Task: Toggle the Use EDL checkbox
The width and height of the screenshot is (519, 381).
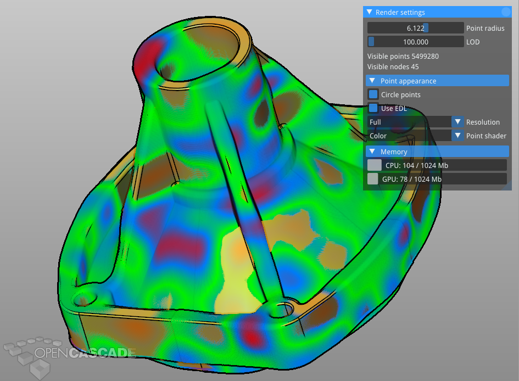Action: (373, 108)
